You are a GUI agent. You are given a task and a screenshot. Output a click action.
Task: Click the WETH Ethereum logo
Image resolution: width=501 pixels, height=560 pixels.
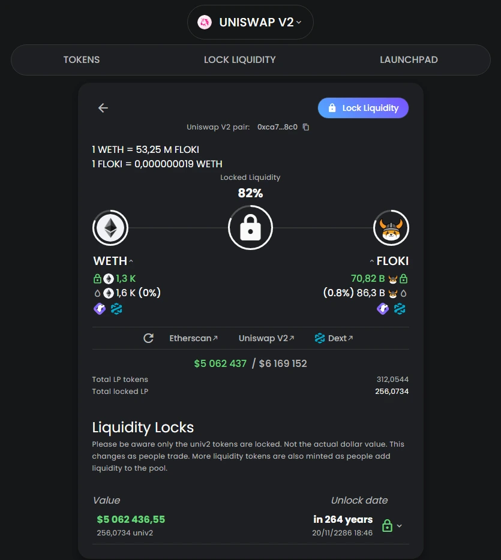[x=110, y=228]
